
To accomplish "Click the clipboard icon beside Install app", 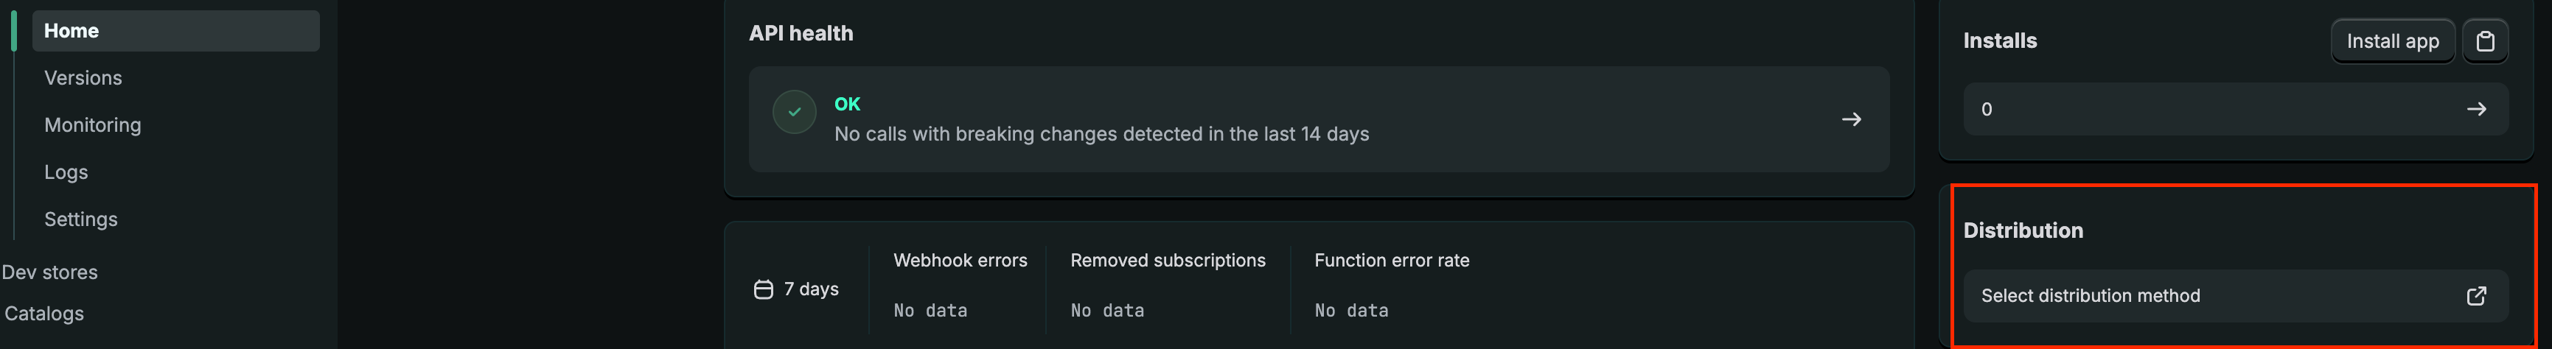I will pyautogui.click(x=2483, y=41).
